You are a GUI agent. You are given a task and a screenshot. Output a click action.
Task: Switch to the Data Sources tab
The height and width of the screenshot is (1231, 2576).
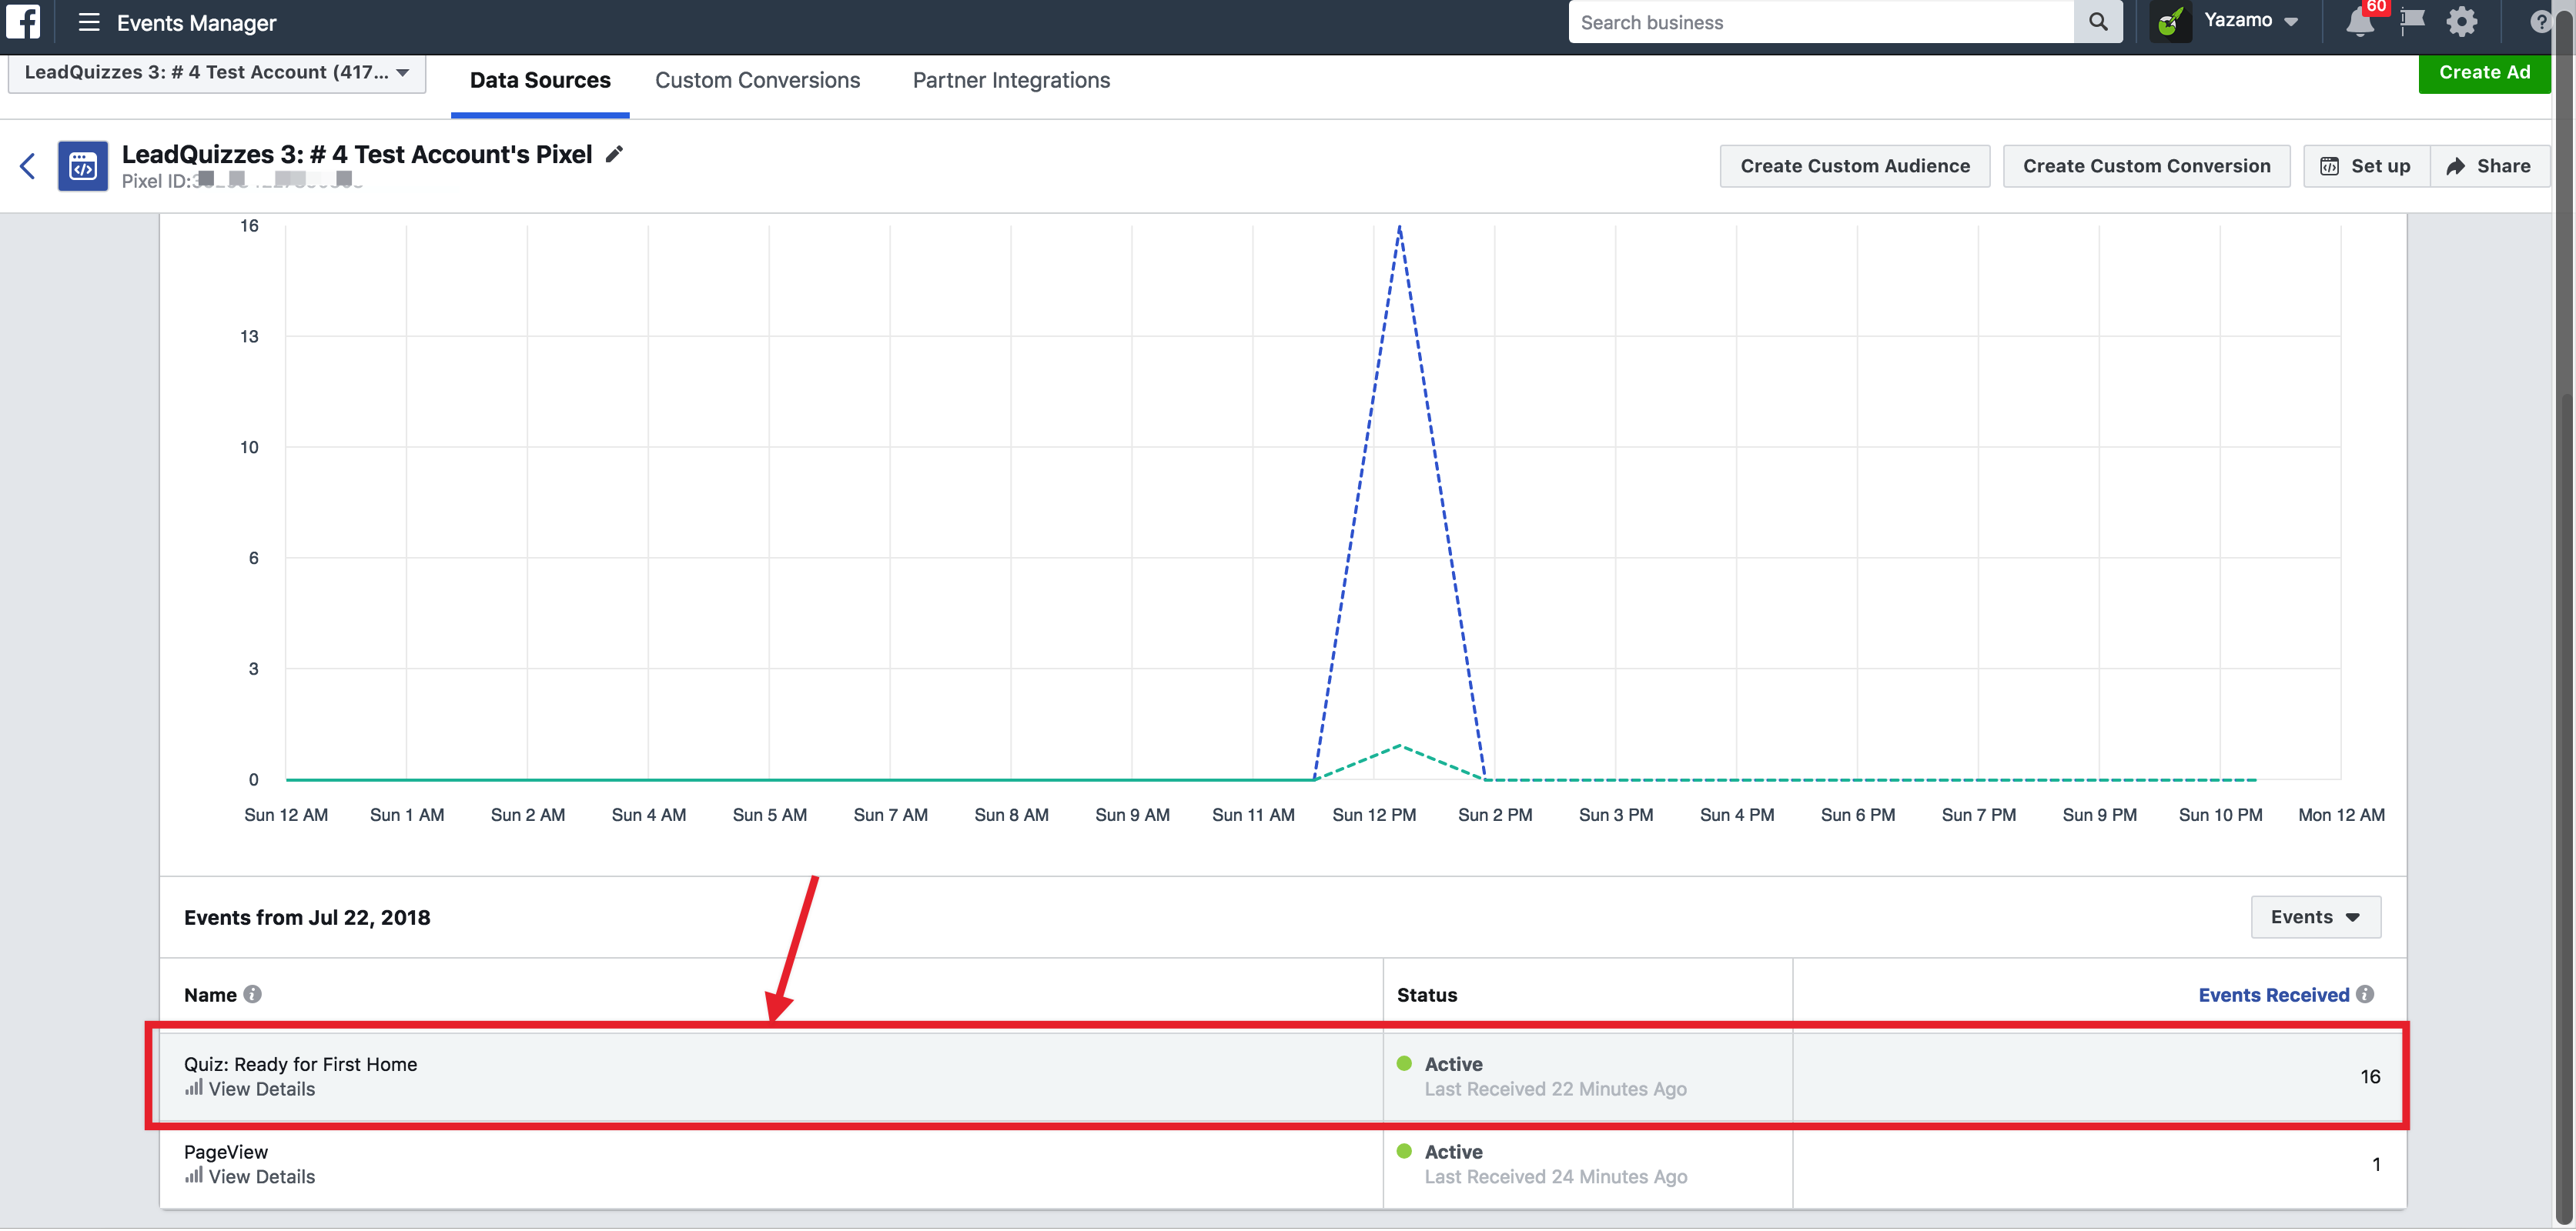[x=540, y=81]
